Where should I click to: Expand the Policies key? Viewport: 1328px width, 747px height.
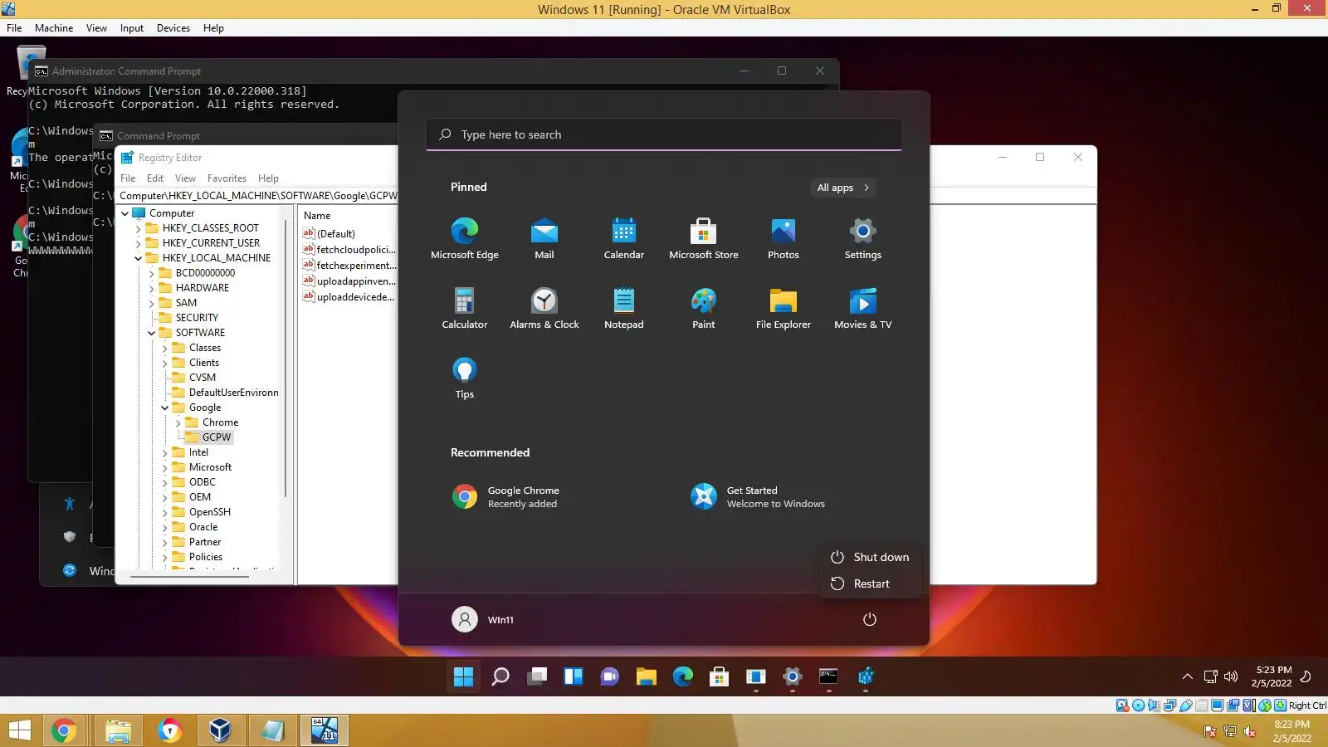[165, 557]
